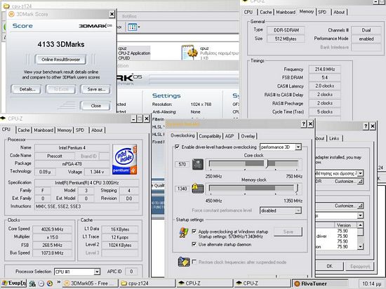Image resolution: width=386 pixels, height=289 pixels.
Task: Click the core clock value field 570
Action: click(x=182, y=164)
